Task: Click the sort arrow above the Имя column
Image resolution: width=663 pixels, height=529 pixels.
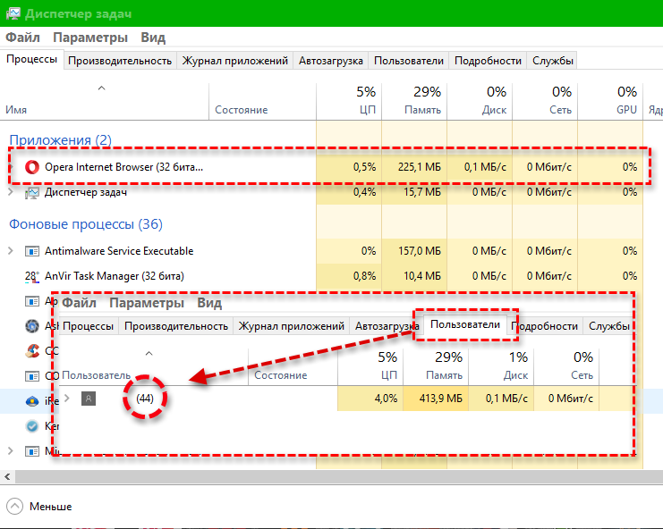Action: [x=101, y=88]
